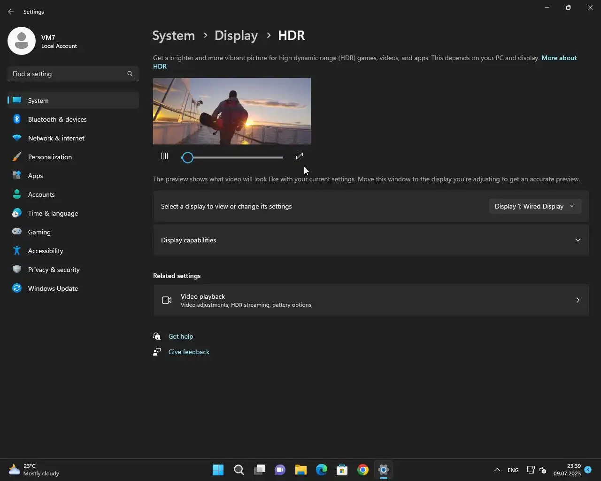601x481 pixels.
Task: Navigate to System in breadcrumb
Action: coord(174,36)
